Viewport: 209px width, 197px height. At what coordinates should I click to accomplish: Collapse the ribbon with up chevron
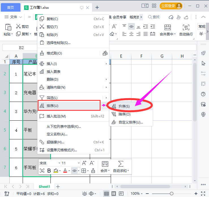point(203,17)
